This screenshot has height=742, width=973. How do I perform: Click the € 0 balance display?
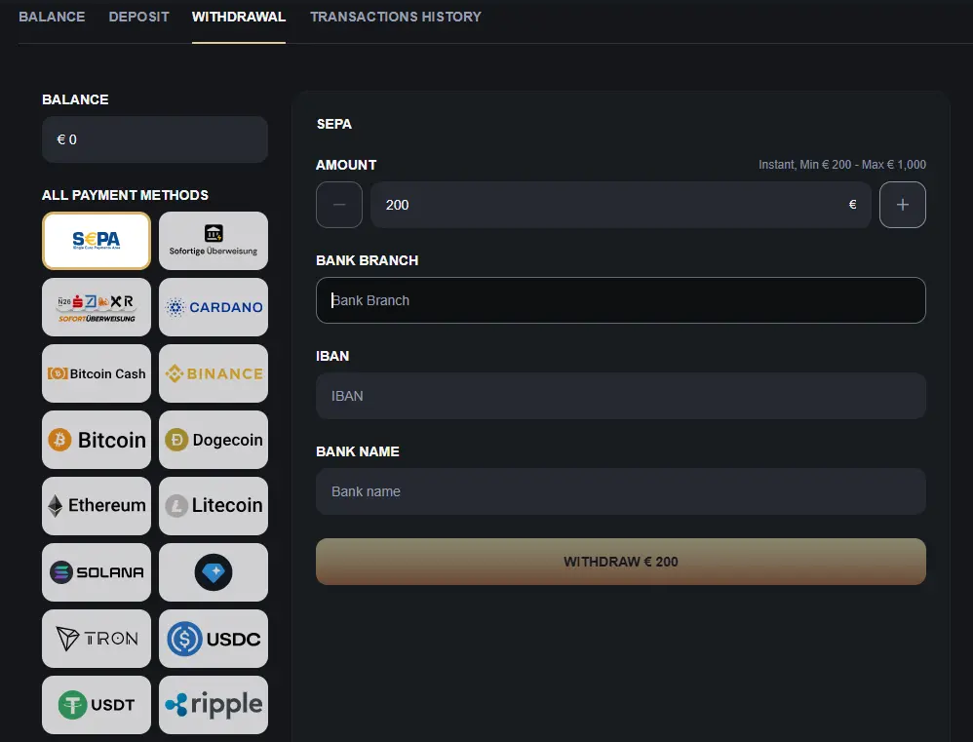[x=155, y=139]
